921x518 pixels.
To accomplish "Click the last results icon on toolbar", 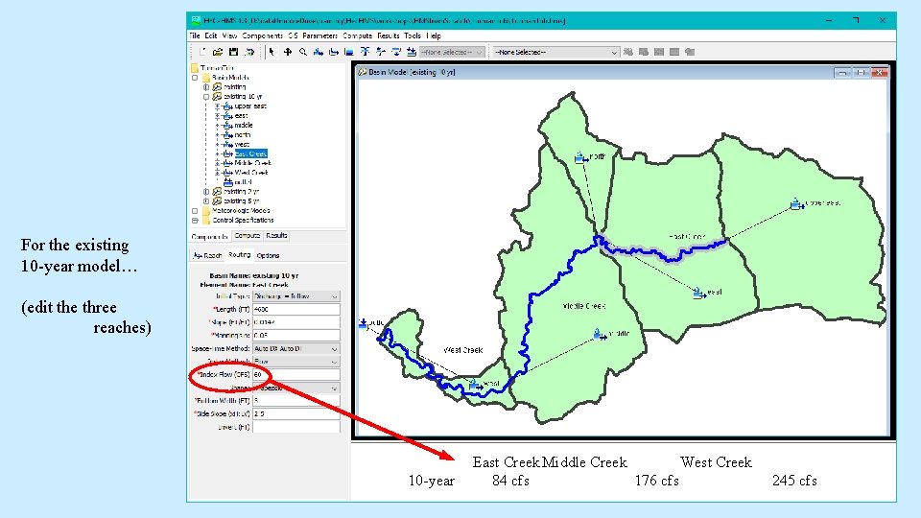I will 690,52.
